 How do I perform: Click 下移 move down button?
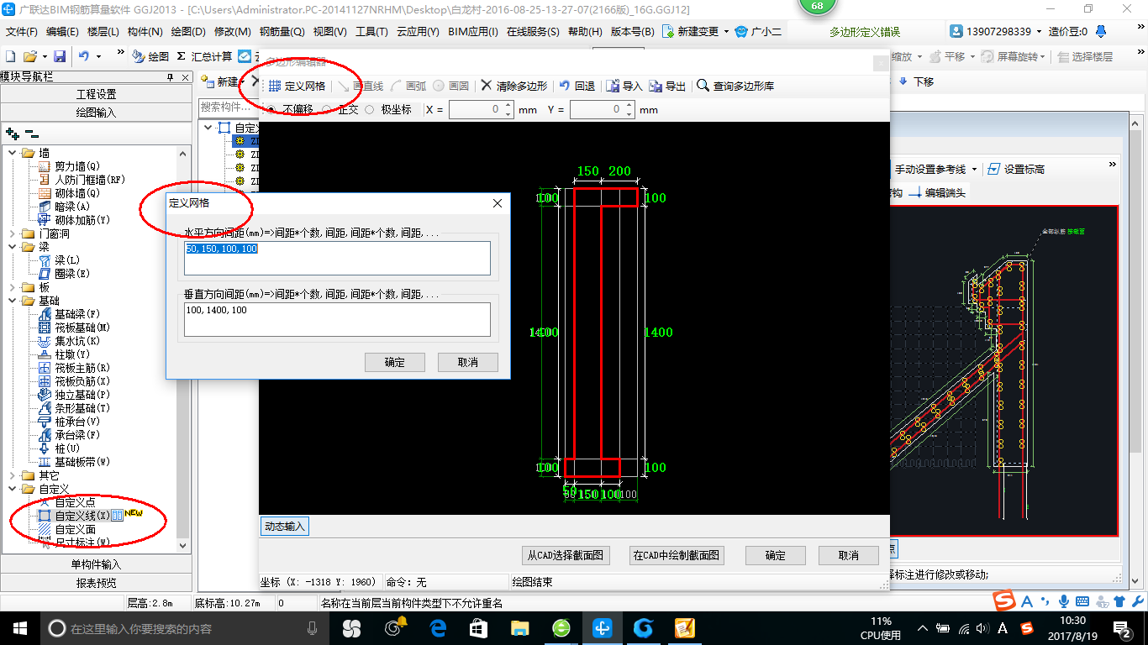point(916,81)
